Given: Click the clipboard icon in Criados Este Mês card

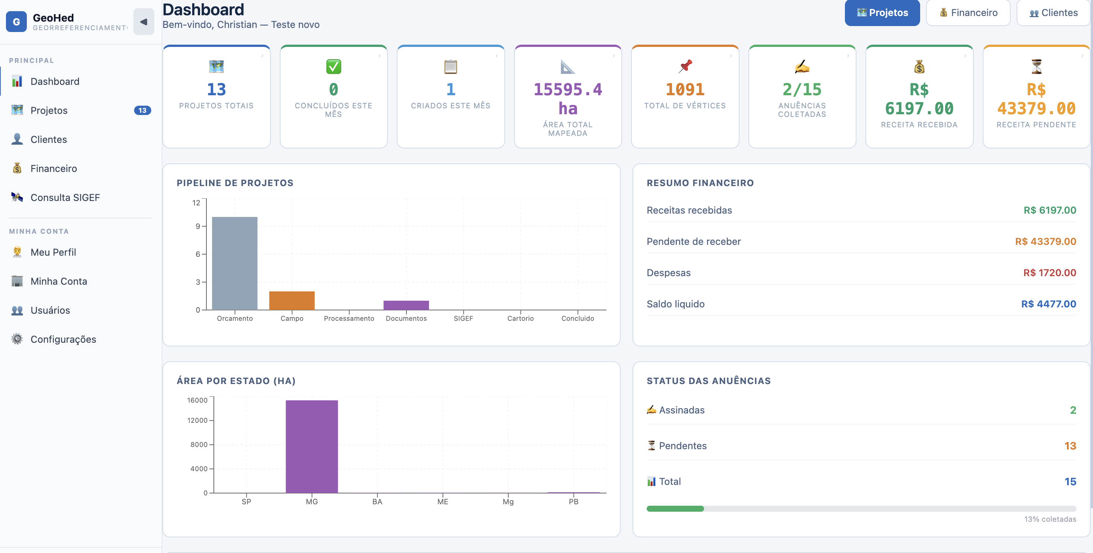Looking at the screenshot, I should 451,67.
